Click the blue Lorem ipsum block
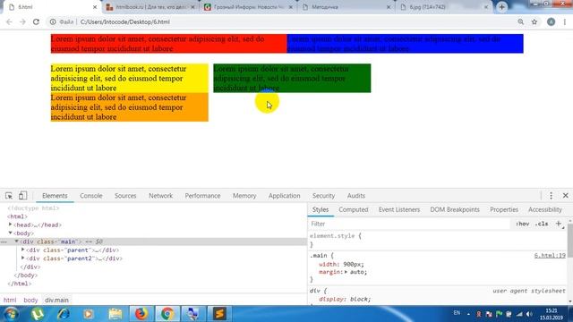The height and width of the screenshot is (322, 573). pos(406,44)
